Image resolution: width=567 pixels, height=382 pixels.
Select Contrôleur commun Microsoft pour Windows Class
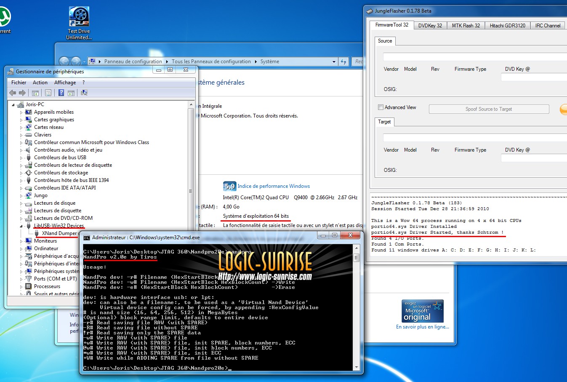[91, 142]
